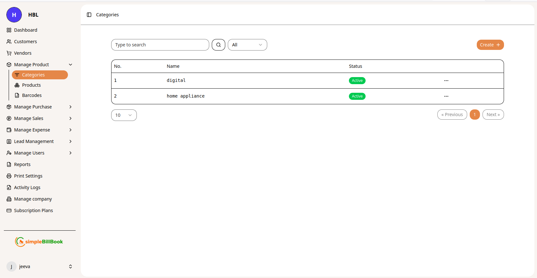Click the Type to search field
Viewport: 537px width, 278px height.
(x=160, y=45)
